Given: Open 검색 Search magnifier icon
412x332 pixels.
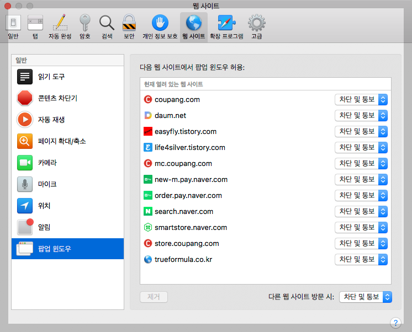Looking at the screenshot, I should pos(107,23).
